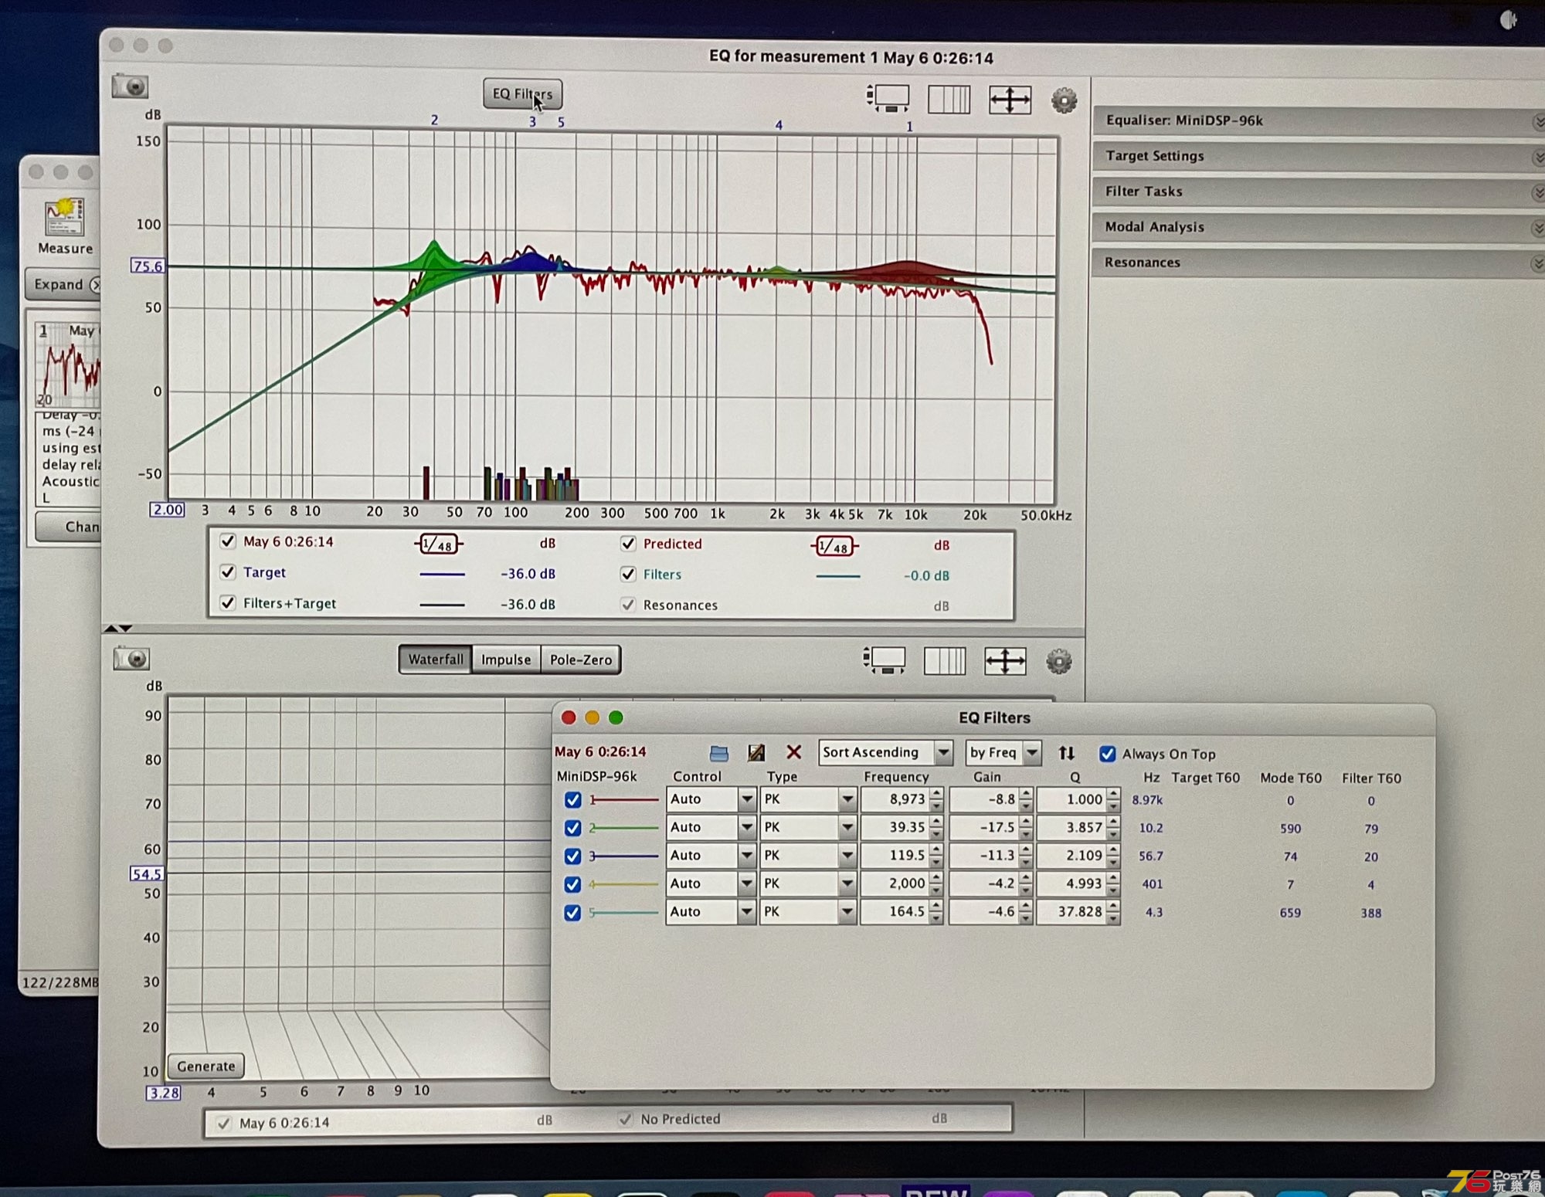Open scrollbars toggle icon on EQ graph toolbar
Image resolution: width=1545 pixels, height=1197 pixels.
click(x=888, y=99)
